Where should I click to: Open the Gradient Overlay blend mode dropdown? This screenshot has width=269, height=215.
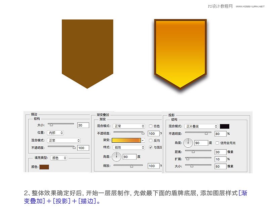(x=129, y=126)
